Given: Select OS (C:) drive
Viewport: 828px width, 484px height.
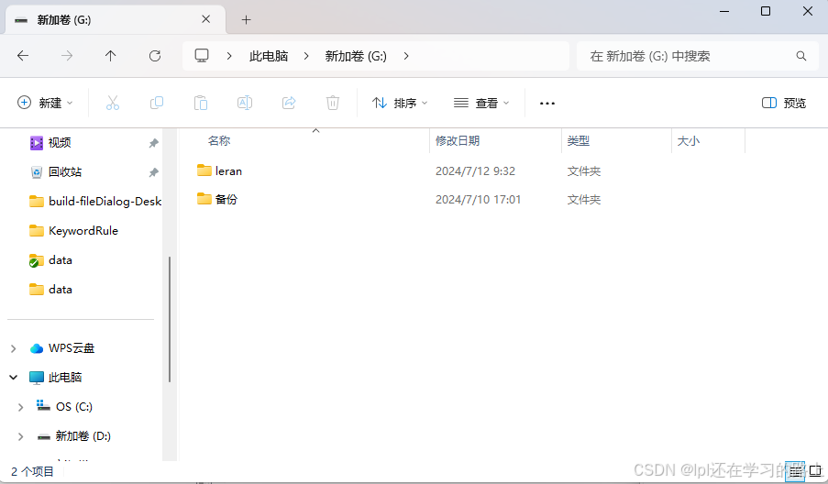Looking at the screenshot, I should (x=64, y=406).
